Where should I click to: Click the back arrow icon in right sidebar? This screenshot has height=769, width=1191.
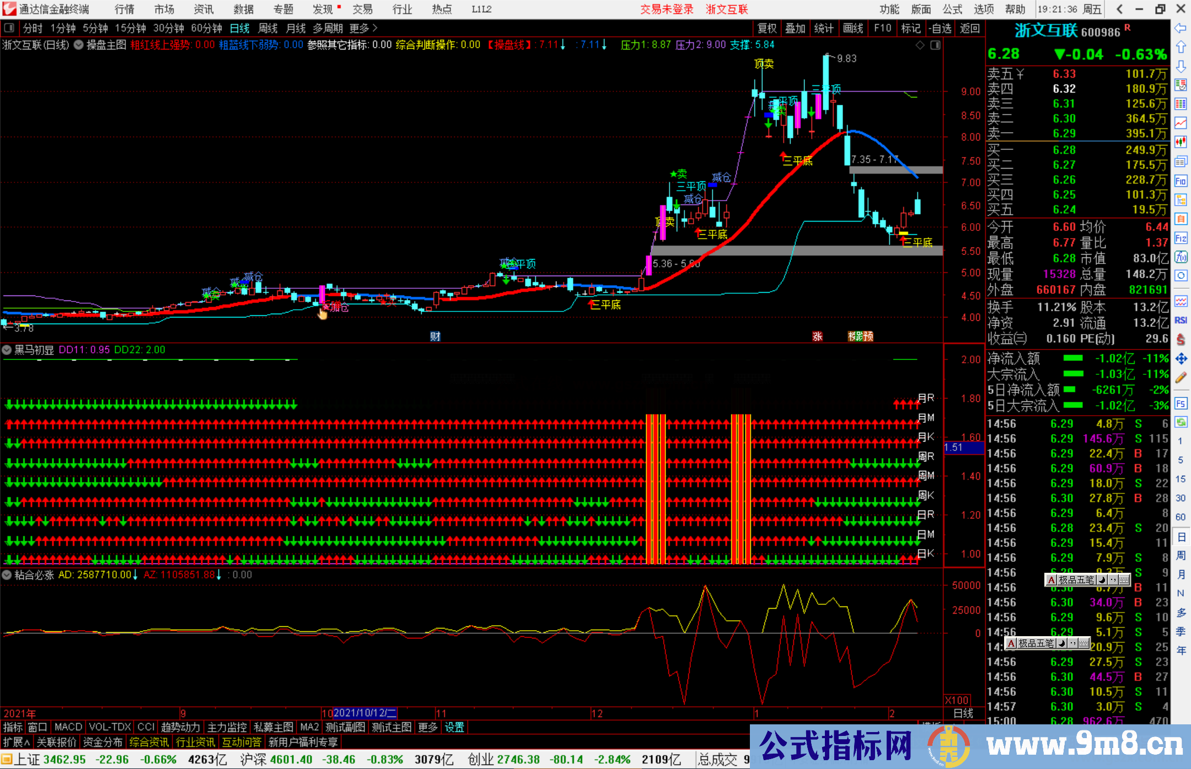(1181, 28)
